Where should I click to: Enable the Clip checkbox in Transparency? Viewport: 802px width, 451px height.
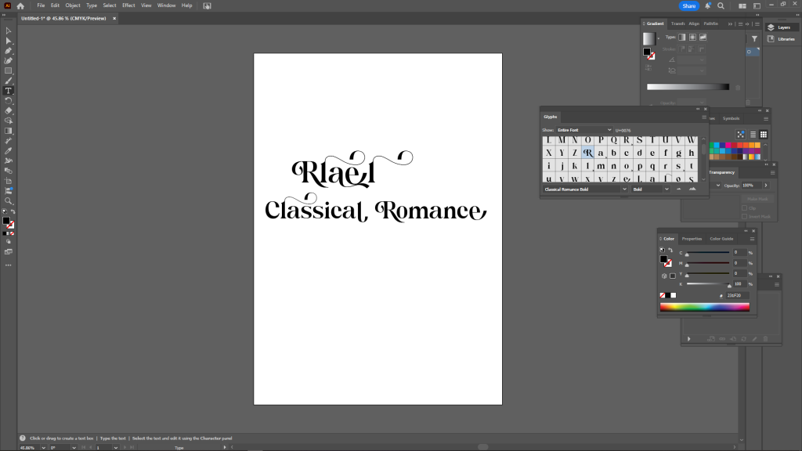[744, 208]
